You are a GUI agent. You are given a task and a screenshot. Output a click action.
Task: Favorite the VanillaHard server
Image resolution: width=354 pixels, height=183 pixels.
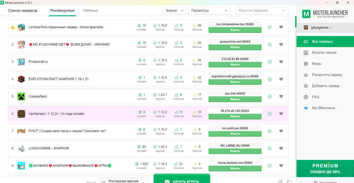[x=281, y=114]
